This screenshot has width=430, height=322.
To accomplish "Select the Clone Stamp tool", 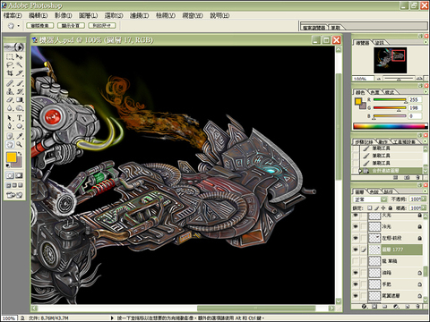I will coord(10,91).
